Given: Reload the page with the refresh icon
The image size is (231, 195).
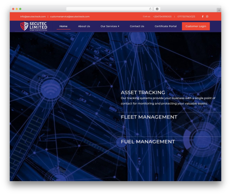Looking at the screenshot, I should pyautogui.click(x=150, y=9).
